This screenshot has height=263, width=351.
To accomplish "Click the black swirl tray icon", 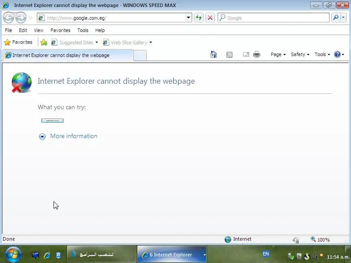I will (x=307, y=256).
